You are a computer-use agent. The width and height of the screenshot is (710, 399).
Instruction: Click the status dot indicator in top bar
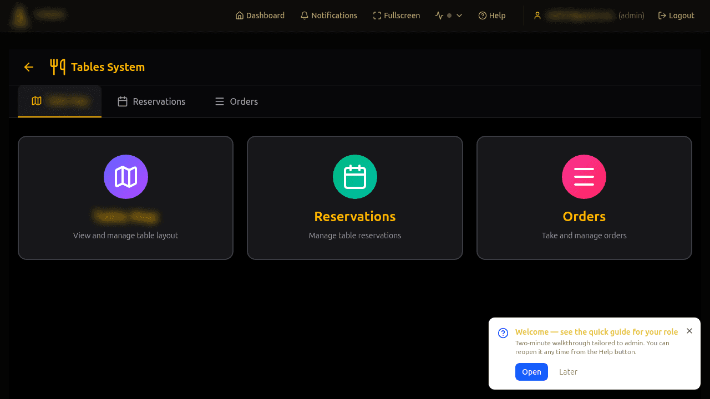coord(449,16)
